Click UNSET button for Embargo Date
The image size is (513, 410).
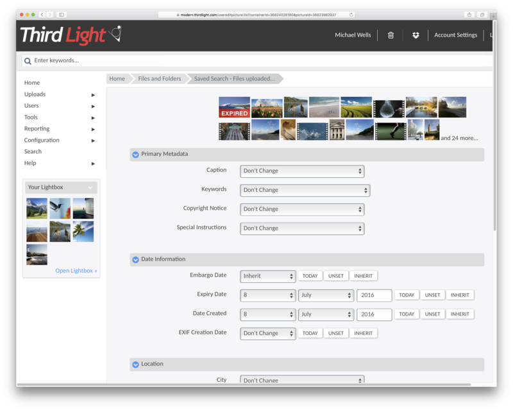[x=335, y=276]
